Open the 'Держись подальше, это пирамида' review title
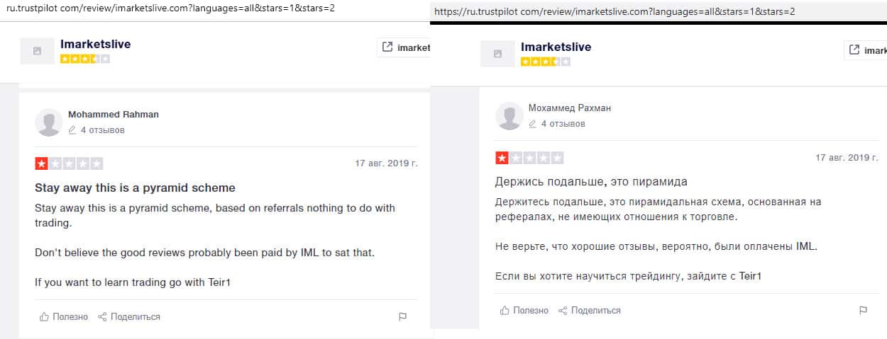The height and width of the screenshot is (339, 887). pos(591,182)
